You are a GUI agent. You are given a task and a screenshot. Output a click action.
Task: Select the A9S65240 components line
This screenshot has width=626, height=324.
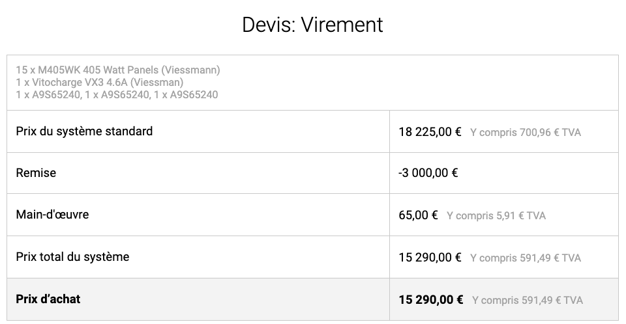pos(117,94)
